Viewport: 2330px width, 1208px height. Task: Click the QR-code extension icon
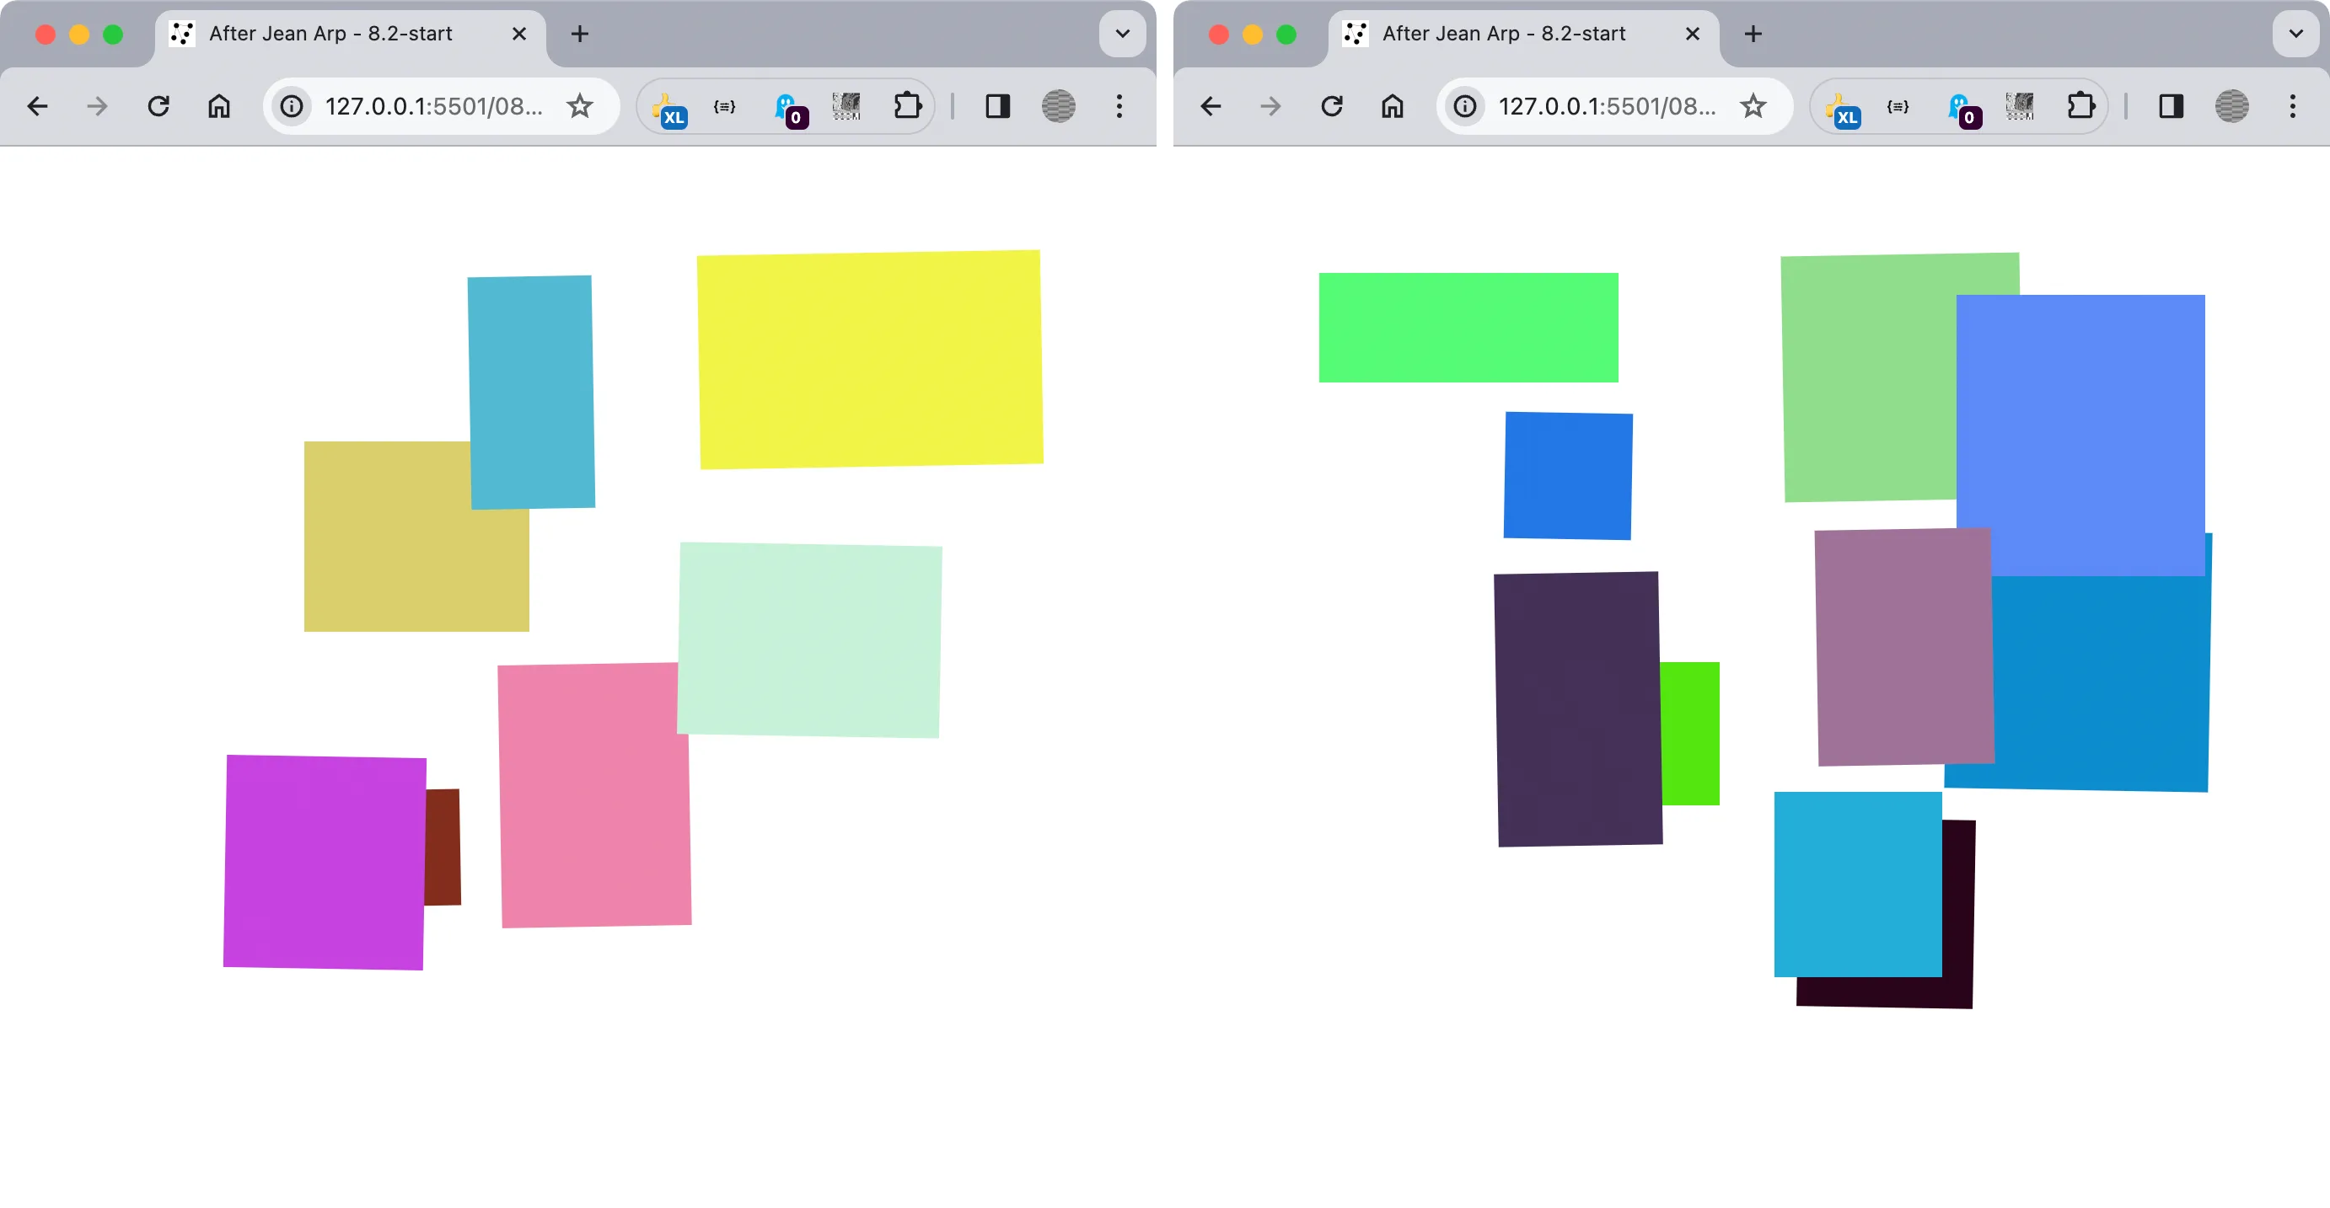[845, 106]
